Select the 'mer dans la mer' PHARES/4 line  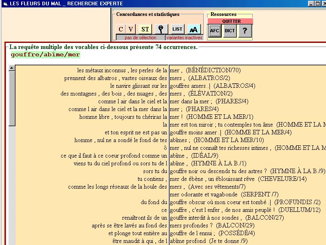209,101
